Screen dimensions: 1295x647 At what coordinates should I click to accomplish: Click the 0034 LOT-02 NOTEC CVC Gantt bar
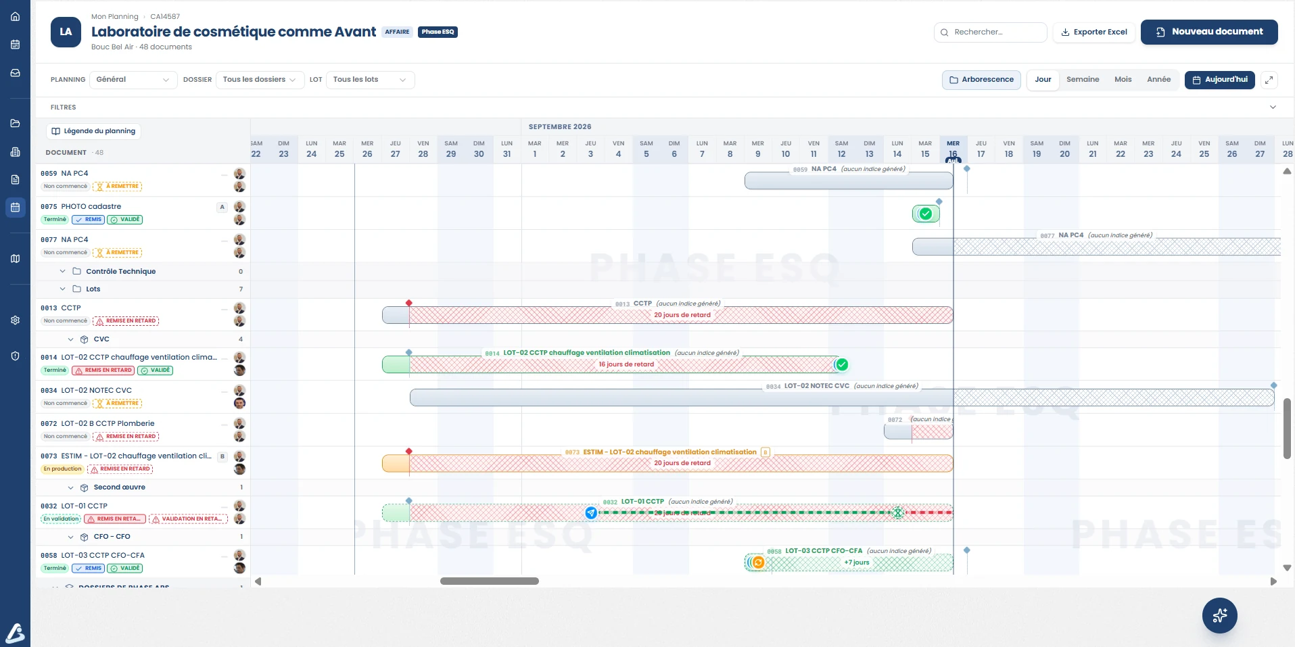pyautogui.click(x=842, y=398)
